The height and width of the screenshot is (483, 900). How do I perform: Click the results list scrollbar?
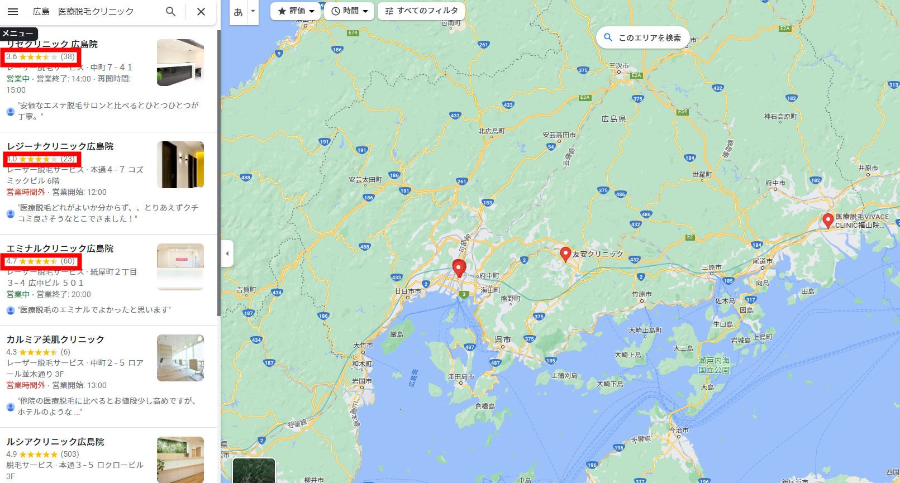click(219, 168)
